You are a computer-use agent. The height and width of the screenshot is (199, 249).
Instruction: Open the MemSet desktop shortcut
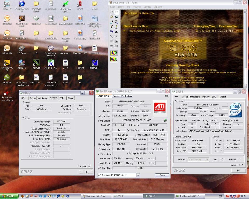point(36,65)
